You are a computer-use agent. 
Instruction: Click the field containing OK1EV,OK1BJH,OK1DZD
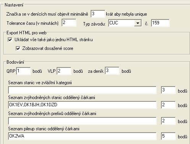(x=82, y=105)
